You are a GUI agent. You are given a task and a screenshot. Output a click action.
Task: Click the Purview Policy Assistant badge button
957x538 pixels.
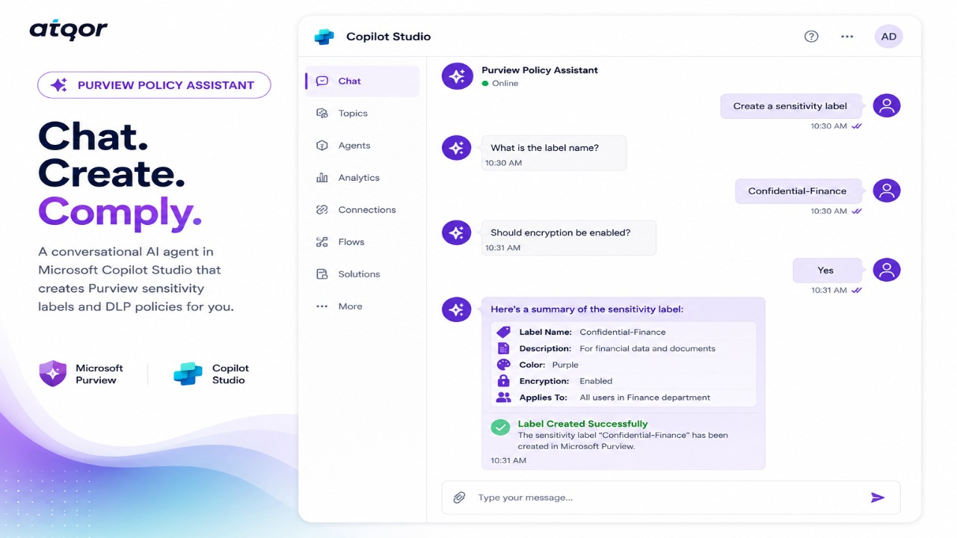[154, 85]
